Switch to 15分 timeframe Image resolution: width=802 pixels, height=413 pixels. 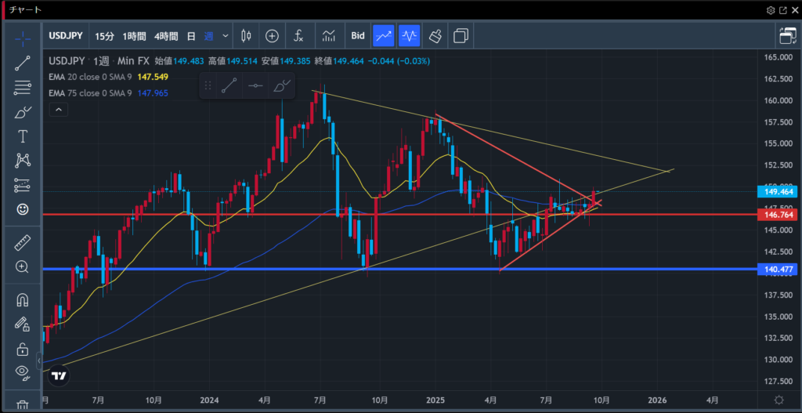point(103,36)
